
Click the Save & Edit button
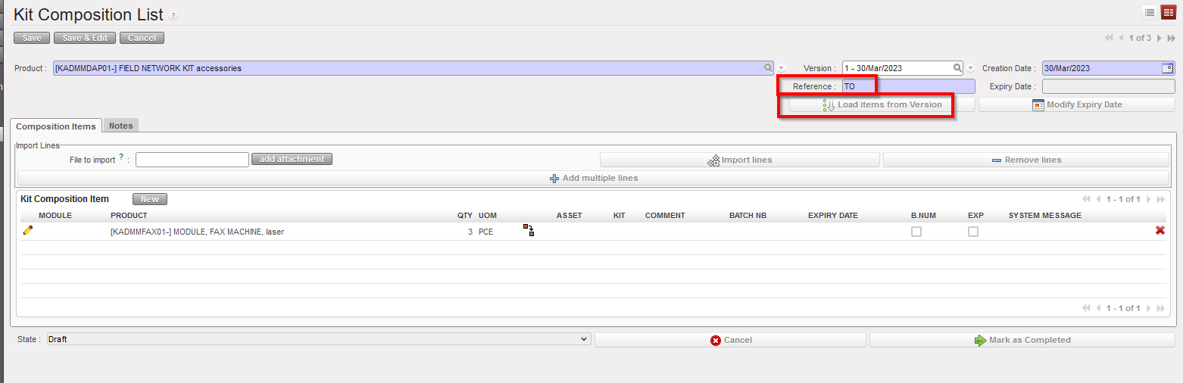[x=85, y=38]
